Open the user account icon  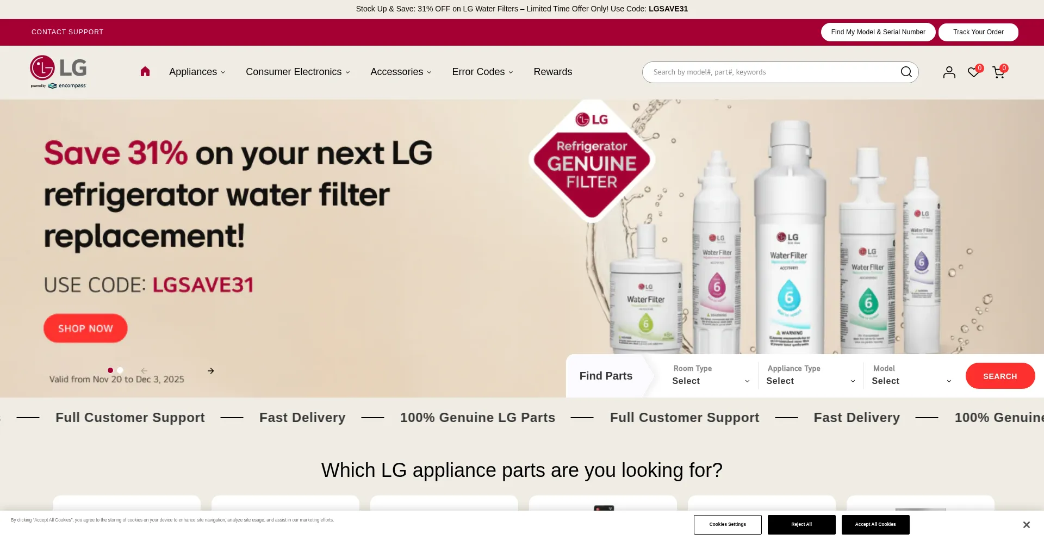pyautogui.click(x=949, y=72)
